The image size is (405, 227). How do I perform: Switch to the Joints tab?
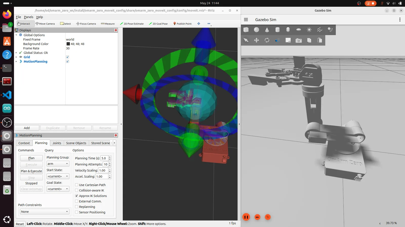point(57,143)
